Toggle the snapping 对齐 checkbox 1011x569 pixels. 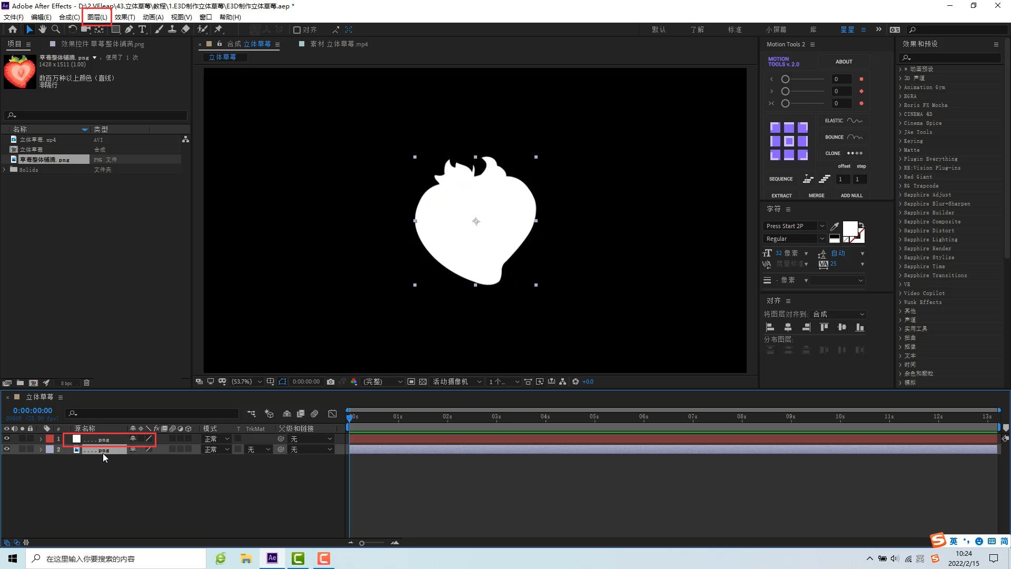point(297,30)
